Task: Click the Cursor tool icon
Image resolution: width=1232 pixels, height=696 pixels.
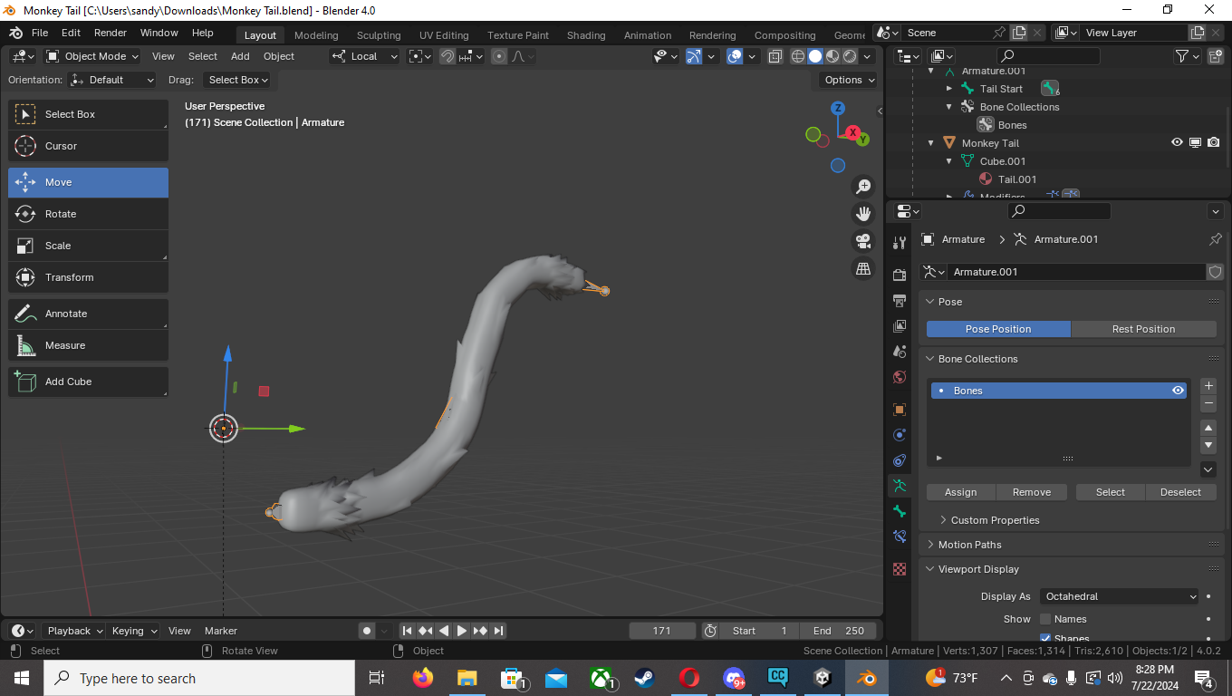Action: (25, 146)
